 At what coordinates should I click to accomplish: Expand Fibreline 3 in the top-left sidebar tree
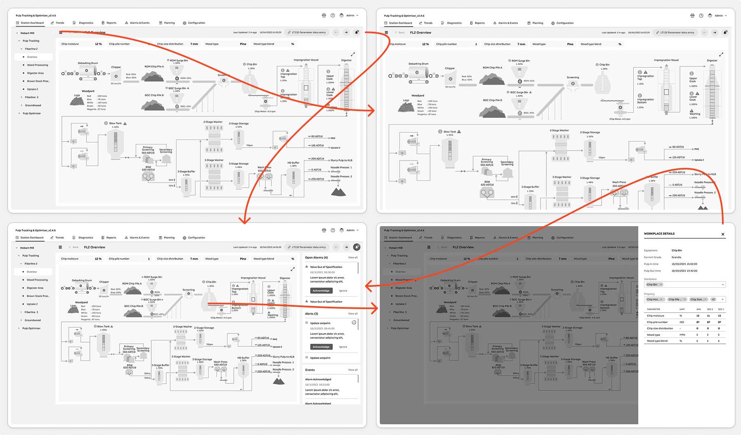(x=21, y=97)
